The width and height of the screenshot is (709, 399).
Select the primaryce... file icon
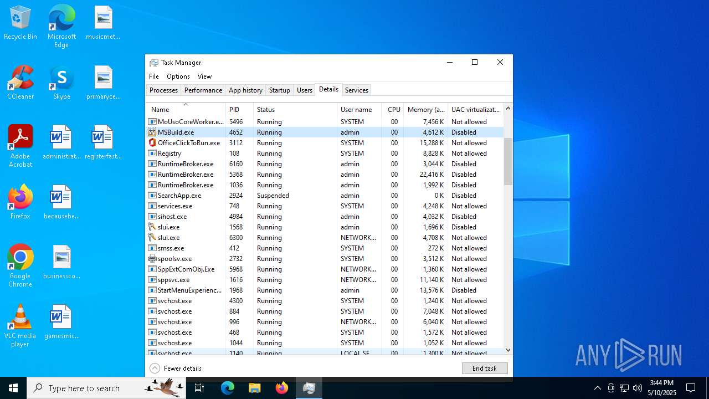(x=103, y=83)
